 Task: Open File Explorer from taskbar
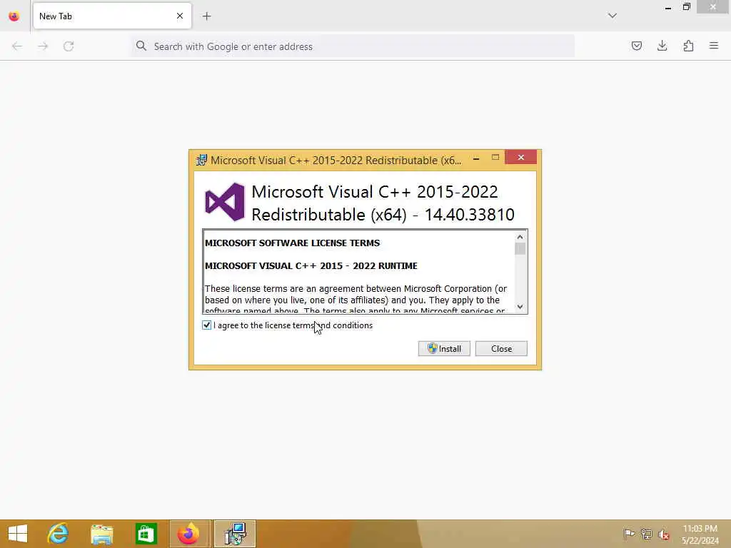tap(101, 534)
